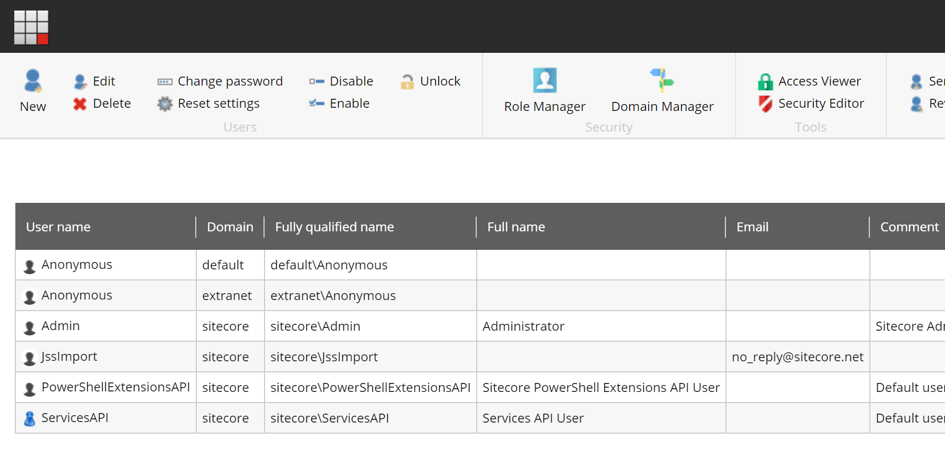Click the extranet domain cell
Screen dimensions: 945x449
point(230,296)
